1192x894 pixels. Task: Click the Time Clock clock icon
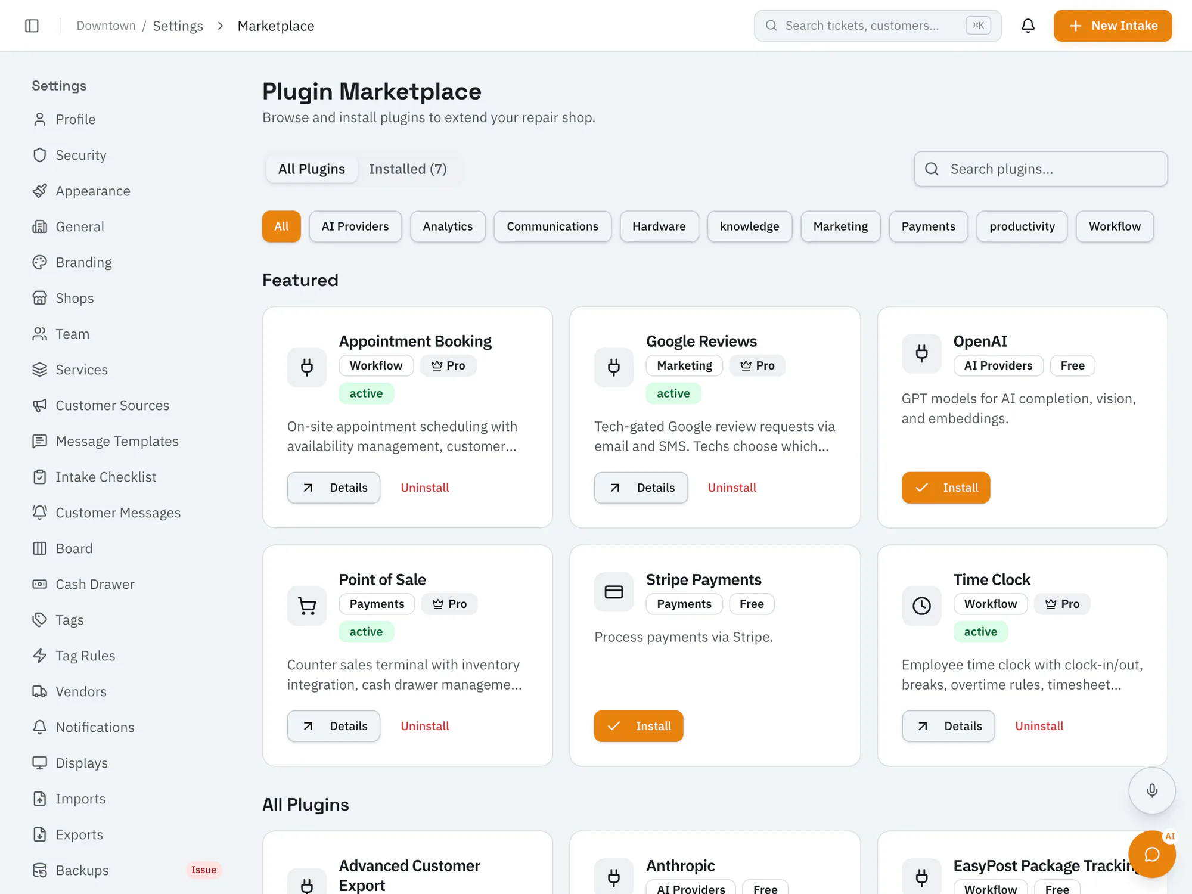tap(921, 606)
